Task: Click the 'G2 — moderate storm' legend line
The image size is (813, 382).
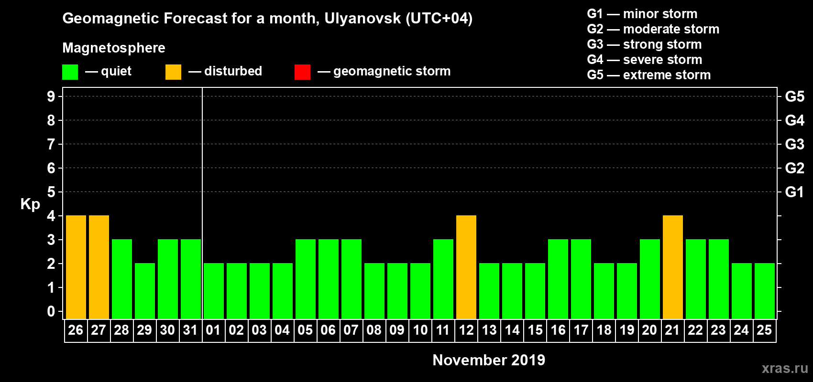Action: [653, 29]
